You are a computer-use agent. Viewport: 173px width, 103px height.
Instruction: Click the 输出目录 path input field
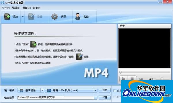[x=56, y=98]
